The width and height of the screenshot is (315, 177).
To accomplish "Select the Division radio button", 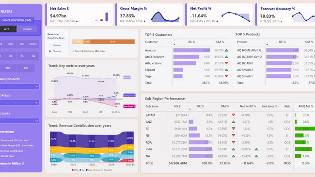I will pos(50,45).
